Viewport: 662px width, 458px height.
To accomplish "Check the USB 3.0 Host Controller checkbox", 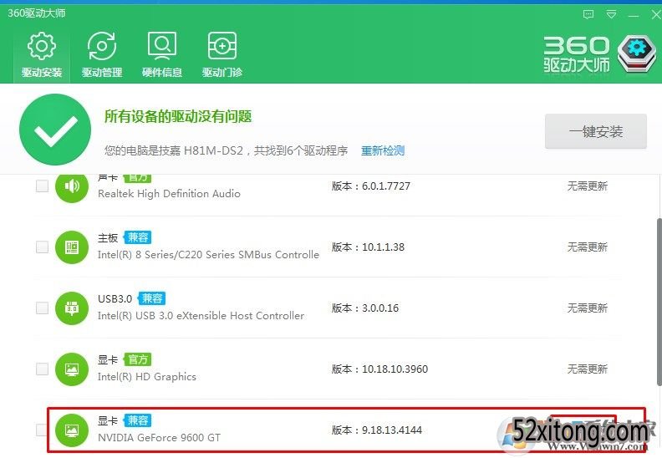I will coord(43,308).
